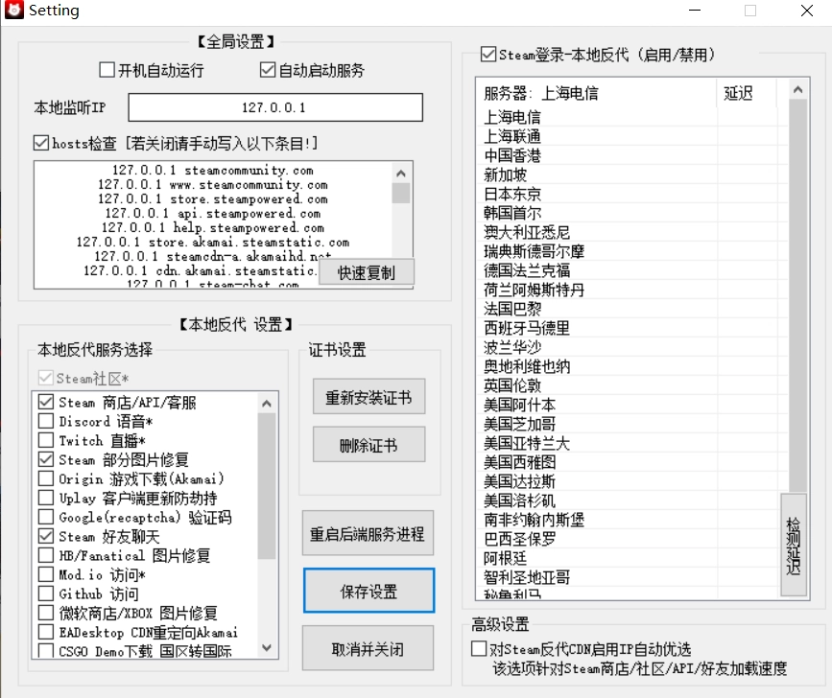This screenshot has height=698, width=832.
Task: Click the 本地监听IP input field
Action: pos(274,107)
